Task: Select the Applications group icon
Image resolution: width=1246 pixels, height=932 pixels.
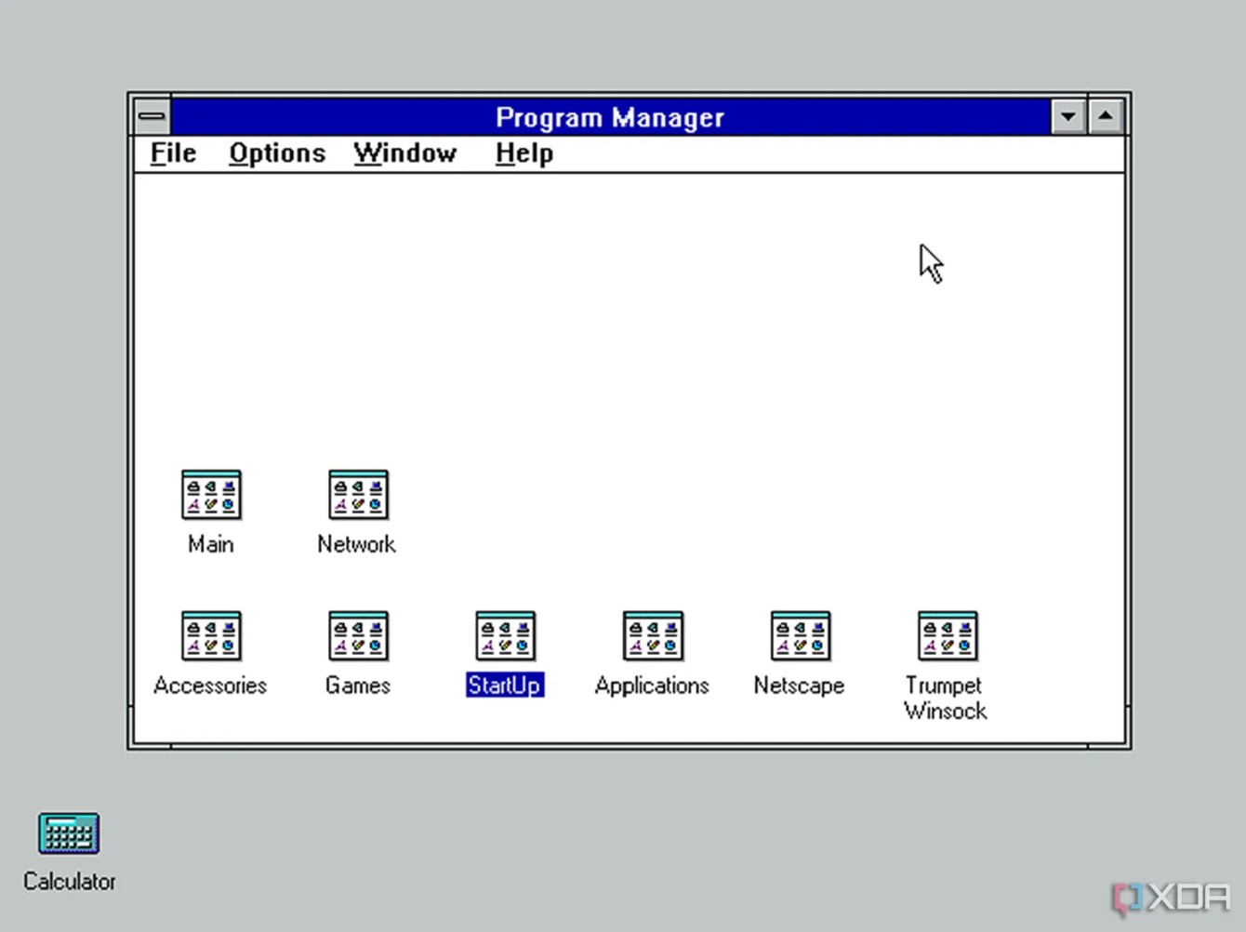Action: click(651, 635)
